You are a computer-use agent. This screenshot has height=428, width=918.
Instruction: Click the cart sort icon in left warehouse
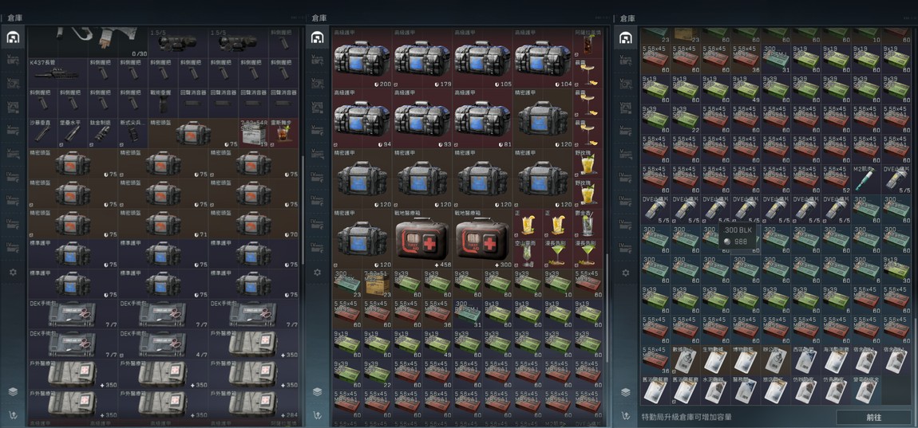coord(13,415)
